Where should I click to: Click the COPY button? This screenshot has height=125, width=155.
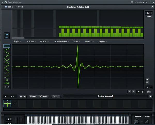tap(34, 96)
